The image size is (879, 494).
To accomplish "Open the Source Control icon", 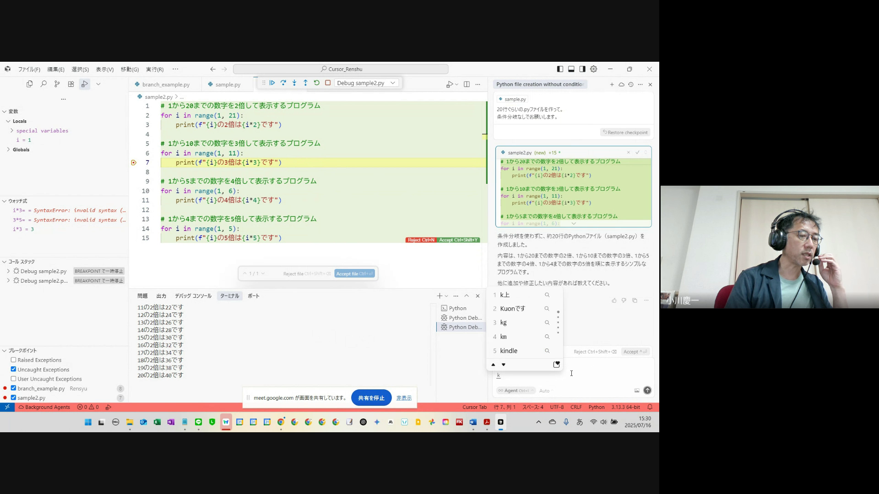I will [57, 84].
